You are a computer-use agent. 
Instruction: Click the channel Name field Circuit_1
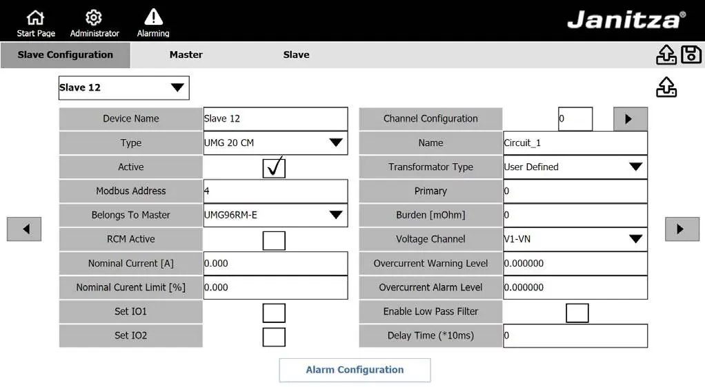click(575, 143)
